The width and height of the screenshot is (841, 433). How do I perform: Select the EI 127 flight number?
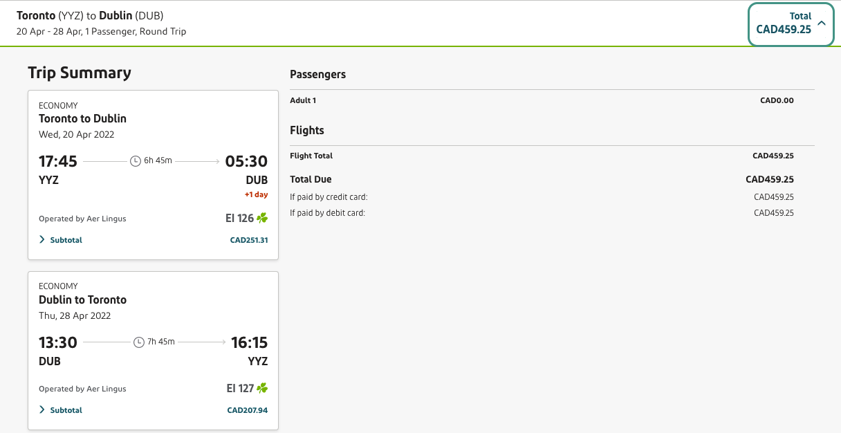(240, 388)
